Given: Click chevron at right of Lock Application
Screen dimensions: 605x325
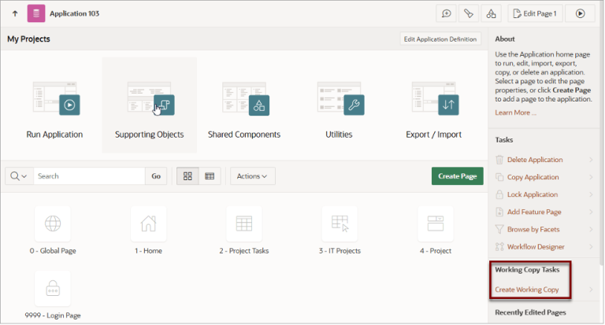Looking at the screenshot, I should pyautogui.click(x=591, y=194).
